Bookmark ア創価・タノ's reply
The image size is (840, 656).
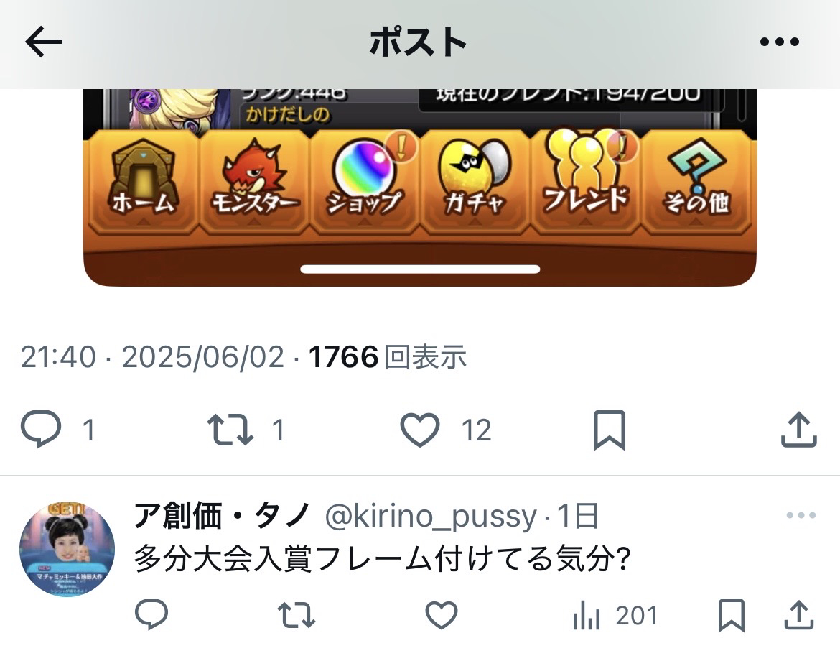[x=732, y=615]
